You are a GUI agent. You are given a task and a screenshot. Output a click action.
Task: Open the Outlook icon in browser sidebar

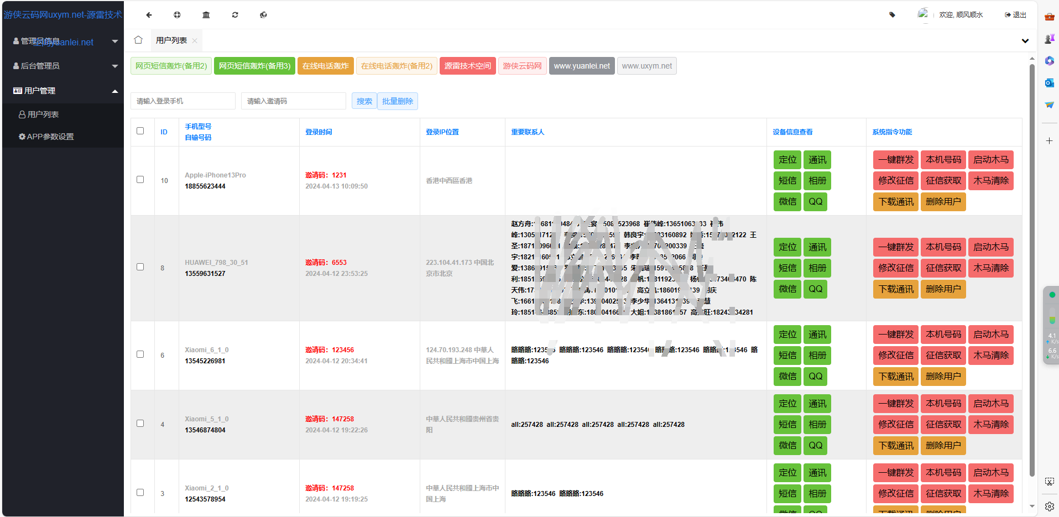[x=1049, y=83]
